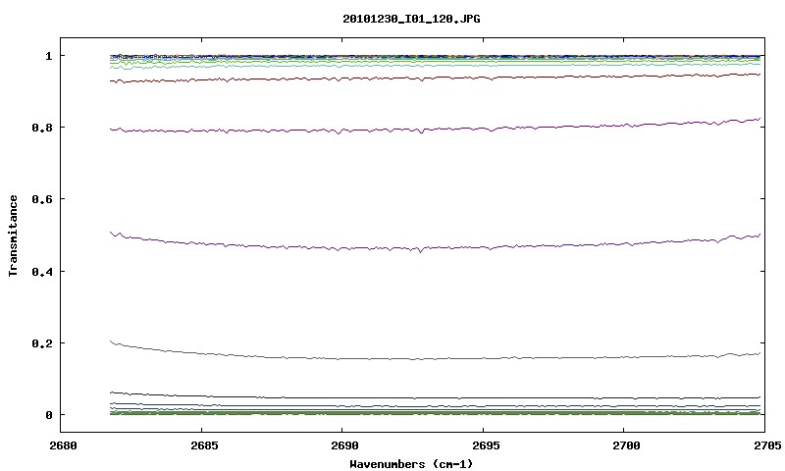This screenshot has width=785, height=471.
Task: Click the plot title 20101230_I01_120.JPG
Action: pos(411,19)
